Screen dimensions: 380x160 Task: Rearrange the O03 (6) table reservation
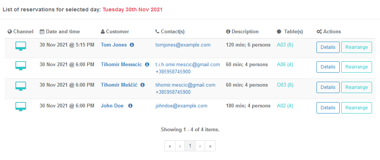click(356, 87)
